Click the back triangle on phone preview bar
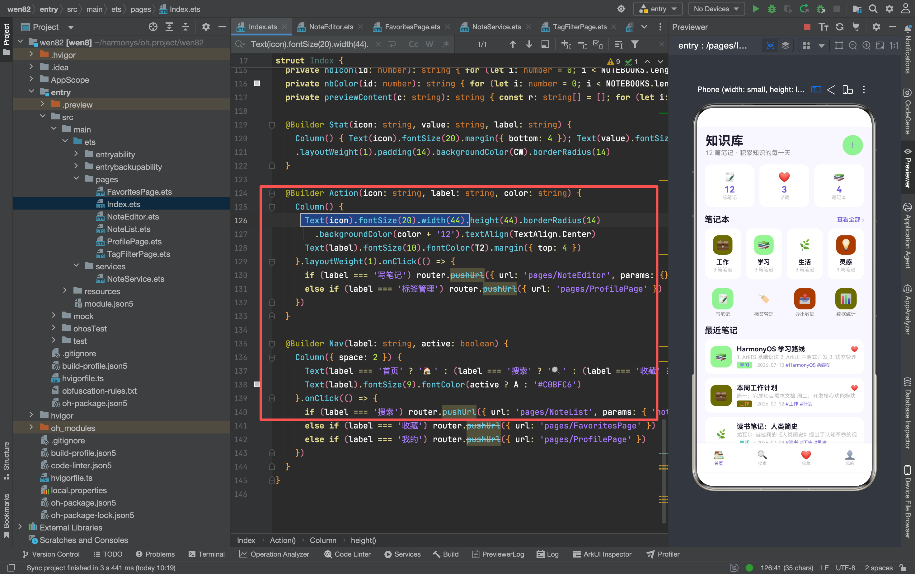Screen dimensions: 915x574 [832, 90]
